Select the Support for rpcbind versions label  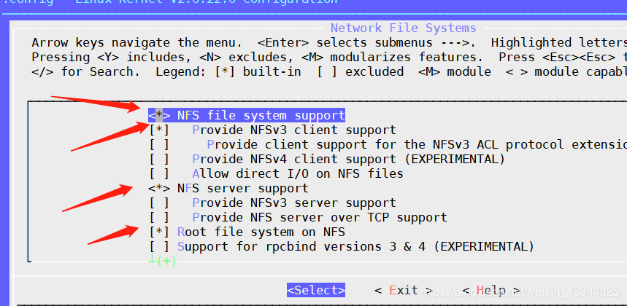point(356,246)
